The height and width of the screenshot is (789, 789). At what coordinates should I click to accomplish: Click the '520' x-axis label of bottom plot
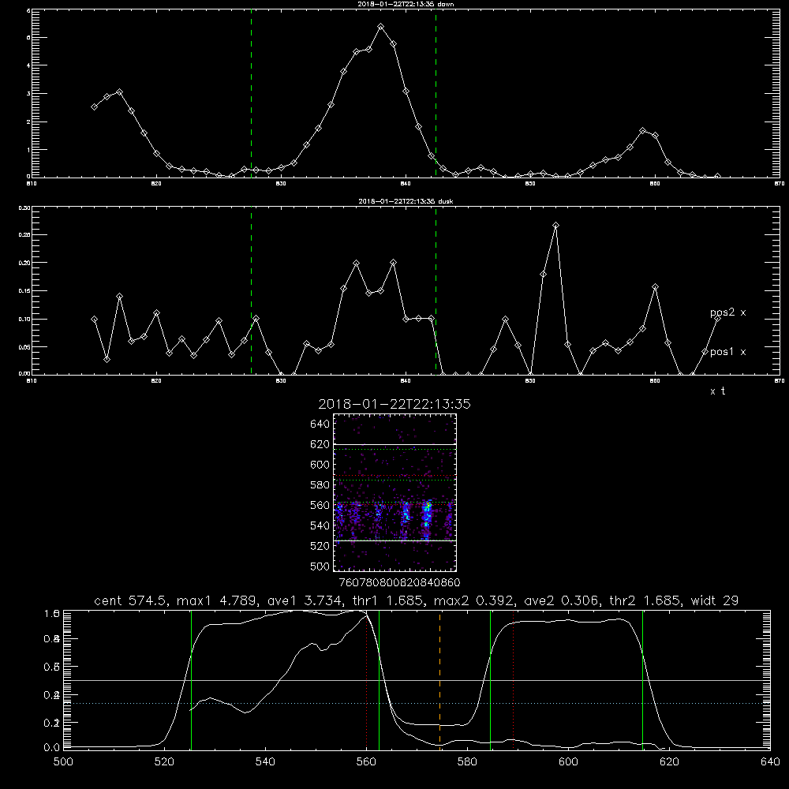pyautogui.click(x=164, y=762)
